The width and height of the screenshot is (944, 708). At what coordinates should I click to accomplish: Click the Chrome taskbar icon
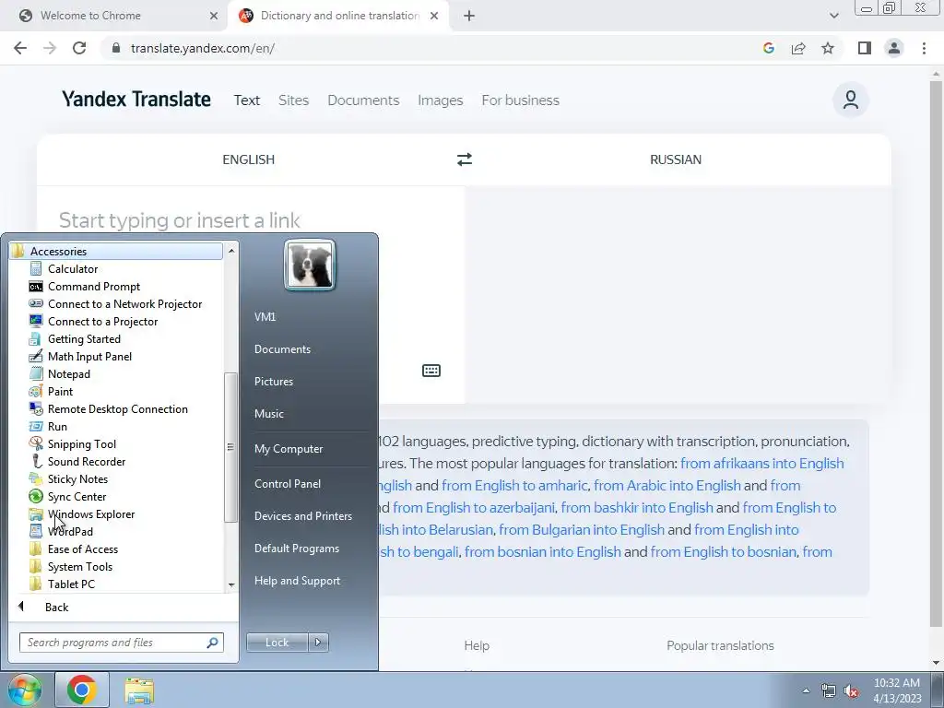click(x=82, y=690)
